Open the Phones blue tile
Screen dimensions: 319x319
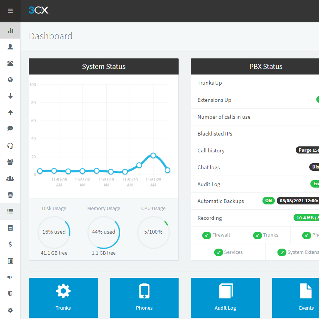pyautogui.click(x=144, y=298)
